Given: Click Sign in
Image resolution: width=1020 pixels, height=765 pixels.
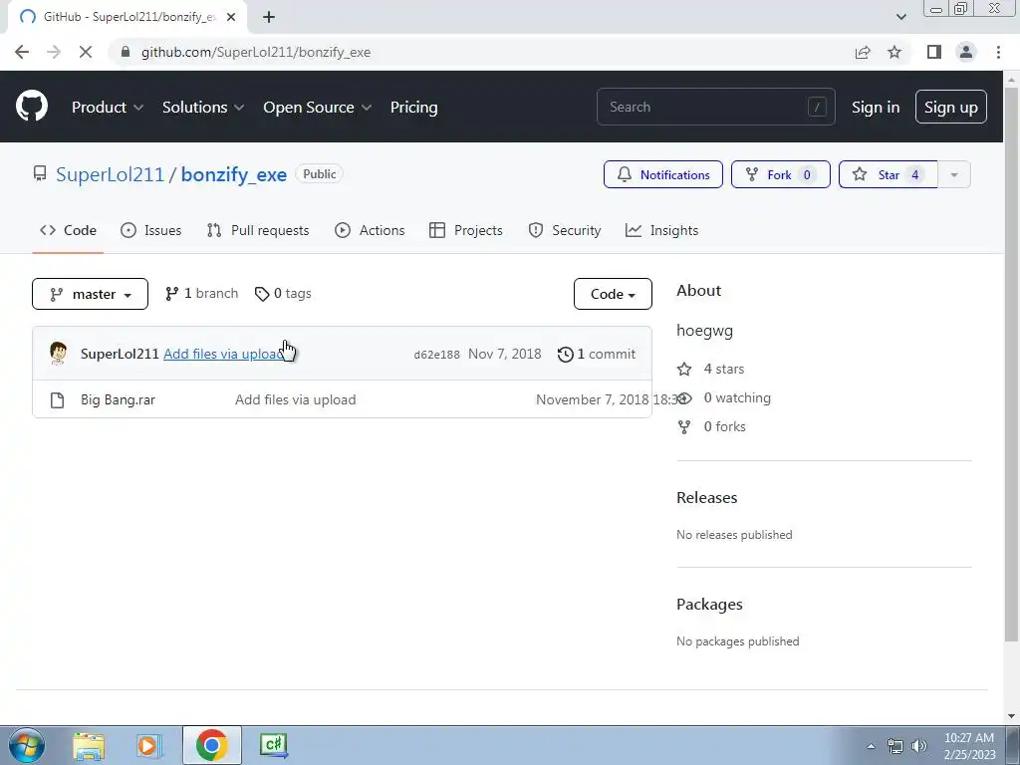Looking at the screenshot, I should click(876, 108).
